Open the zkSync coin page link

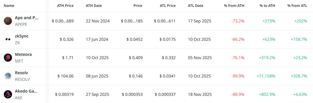click(x=22, y=36)
